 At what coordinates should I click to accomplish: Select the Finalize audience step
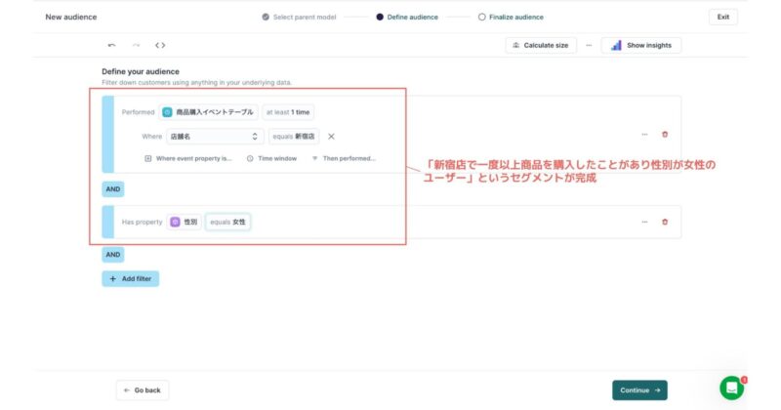pos(511,17)
